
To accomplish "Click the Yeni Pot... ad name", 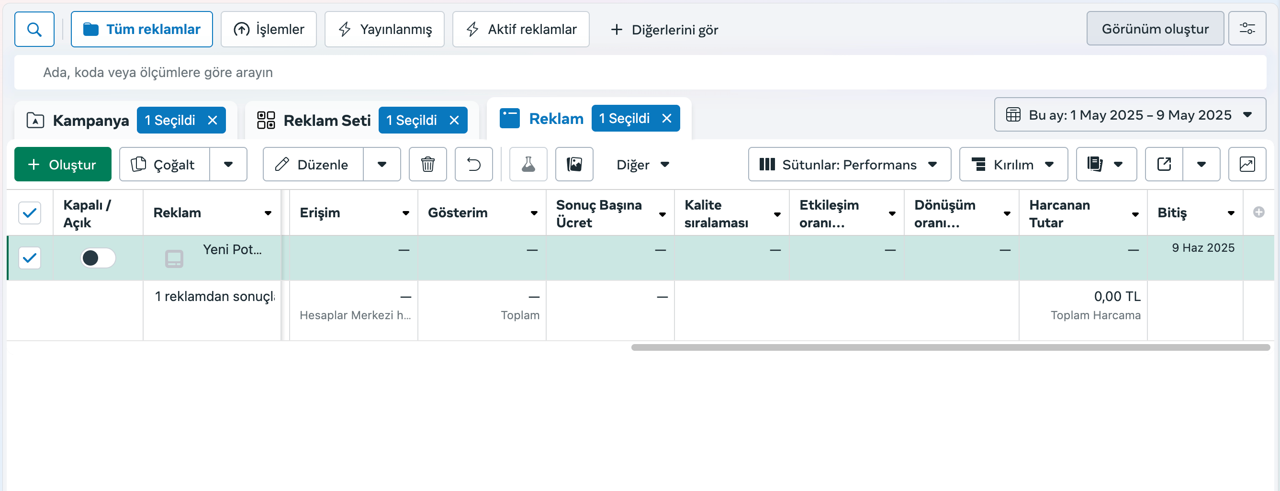I will pyautogui.click(x=232, y=249).
